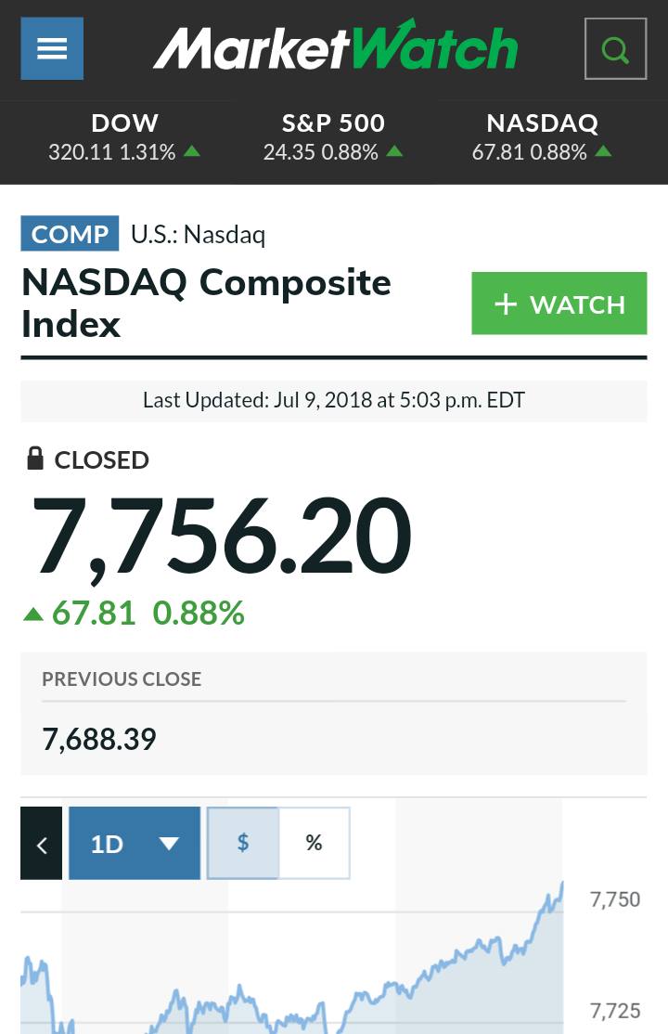This screenshot has height=1034, width=668.
Task: Open the search magnifier icon
Action: pos(615,48)
